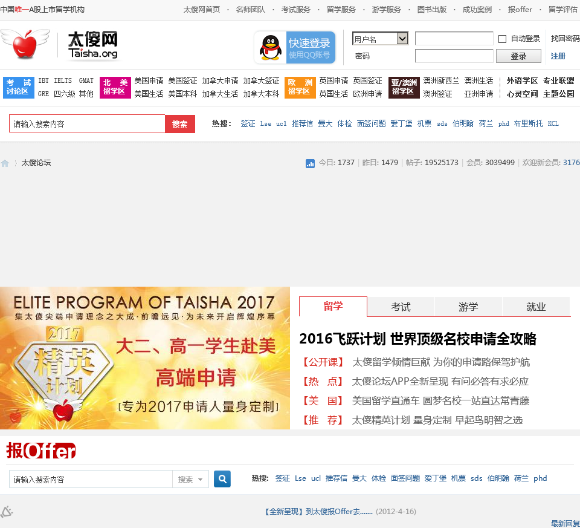Click the 最新回复 link
Viewport: 580px width, 528px height.
click(565, 524)
